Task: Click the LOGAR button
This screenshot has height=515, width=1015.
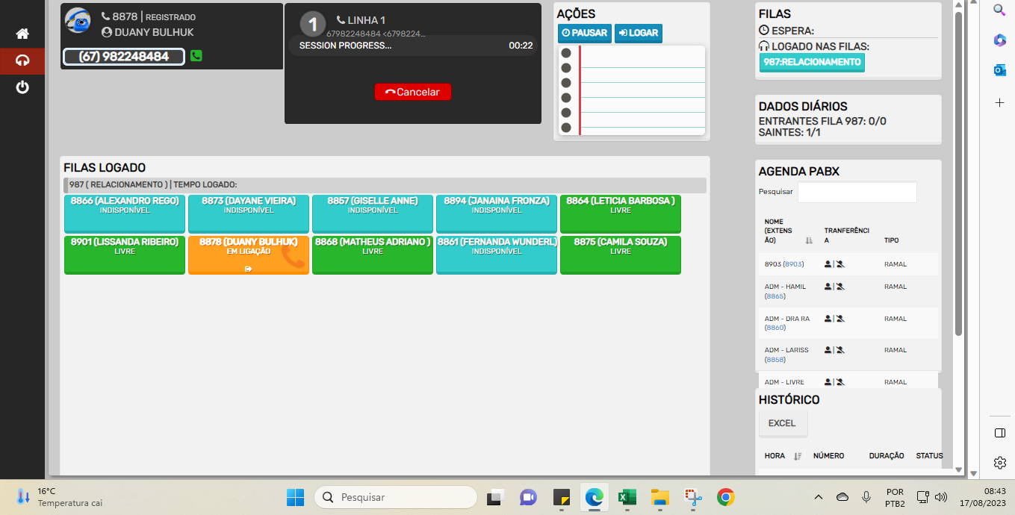Action: pyautogui.click(x=638, y=34)
